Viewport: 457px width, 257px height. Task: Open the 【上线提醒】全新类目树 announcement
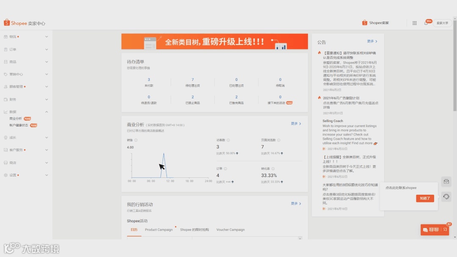coord(349,159)
